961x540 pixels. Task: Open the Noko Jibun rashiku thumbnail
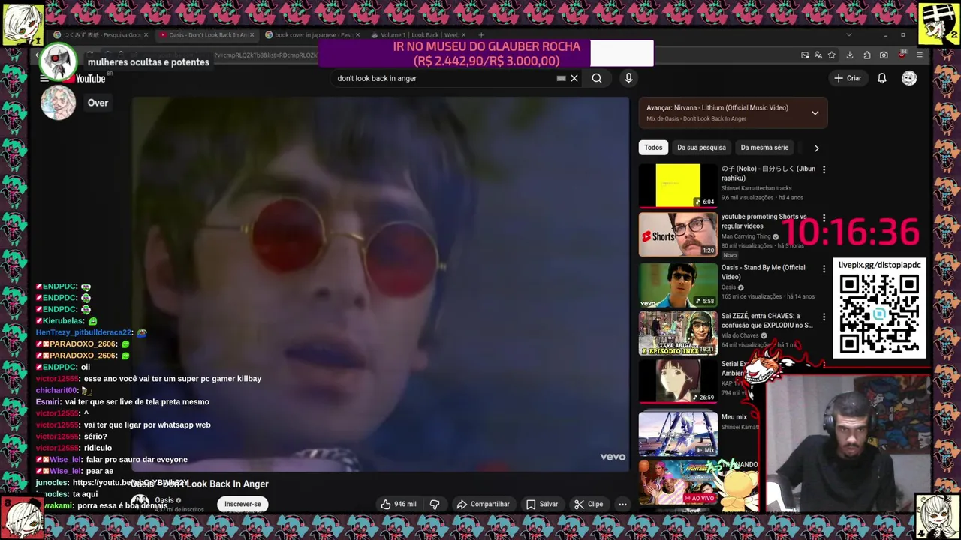(678, 185)
